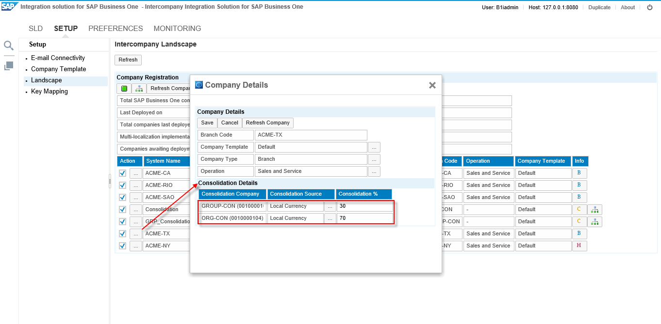Image resolution: width=661 pixels, height=324 pixels.
Task: Click Save in Company Details dialog
Action: [207, 123]
